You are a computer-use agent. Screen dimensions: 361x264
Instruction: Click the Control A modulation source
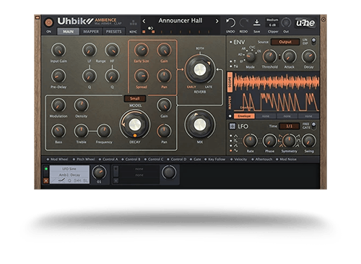pyautogui.click(x=108, y=159)
